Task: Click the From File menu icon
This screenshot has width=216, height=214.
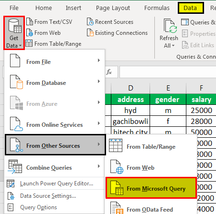Action: (x=15, y=61)
